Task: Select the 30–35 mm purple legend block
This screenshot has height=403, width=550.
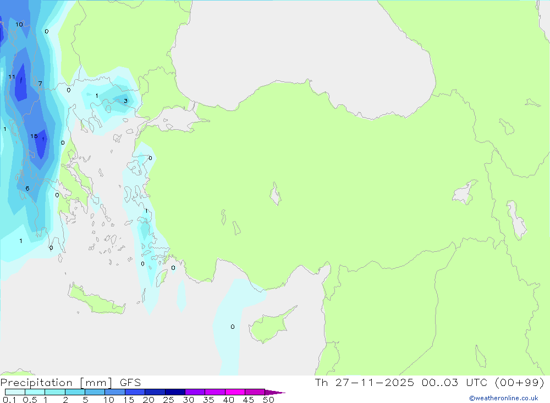Action: coord(195,392)
